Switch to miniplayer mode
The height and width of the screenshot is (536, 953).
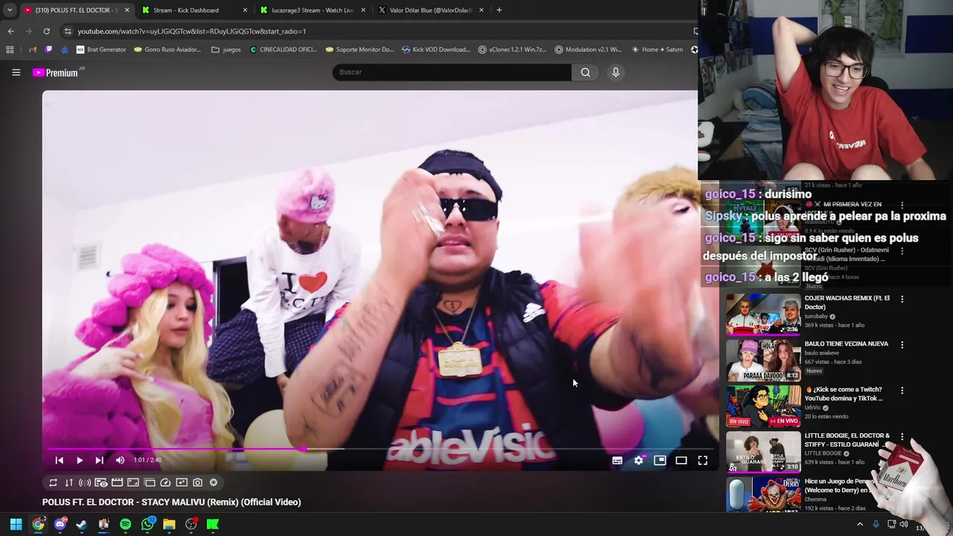pos(660,460)
